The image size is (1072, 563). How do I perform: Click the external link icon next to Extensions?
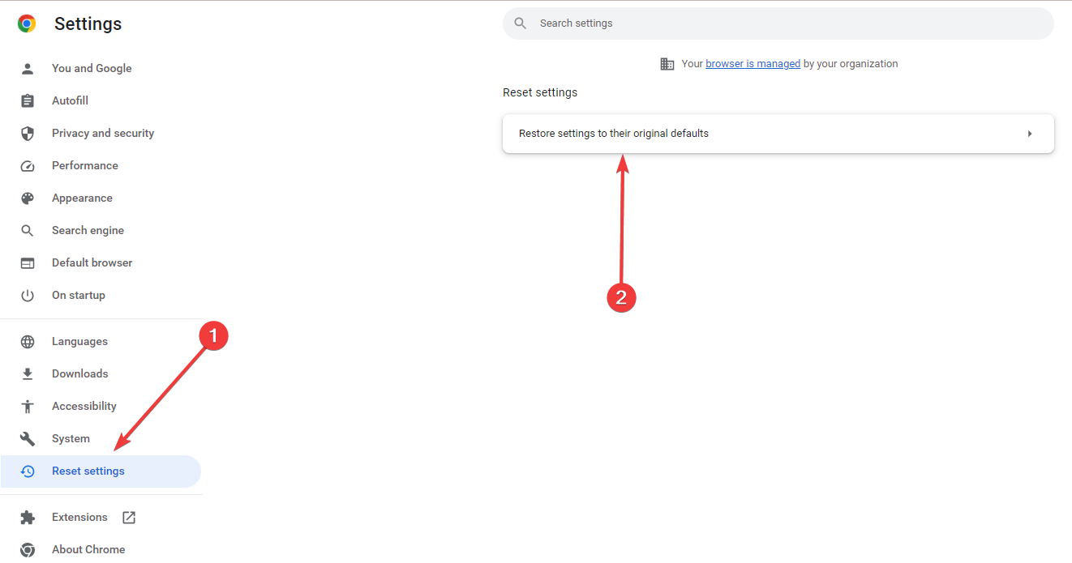(129, 517)
